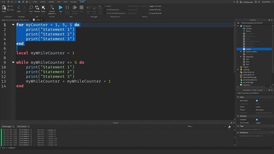Select ServerScriptService in Explorer
Image resolution: width=274 pixels, height=154 pixels.
(250, 80)
